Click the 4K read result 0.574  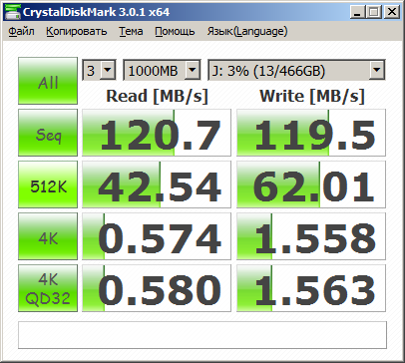157,236
